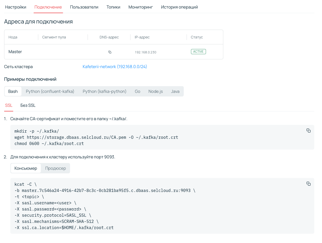The image size is (322, 243).
Task: Open the SSL connection instructions
Action: point(9,105)
